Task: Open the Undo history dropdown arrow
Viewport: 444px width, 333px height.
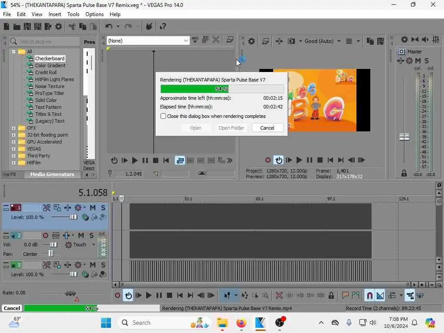Action: (118, 26)
